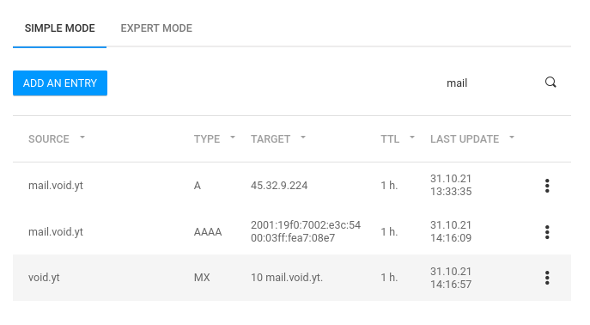The width and height of the screenshot is (590, 325).
Task: Sort by TARGET column arrow
Action: pyautogui.click(x=303, y=138)
